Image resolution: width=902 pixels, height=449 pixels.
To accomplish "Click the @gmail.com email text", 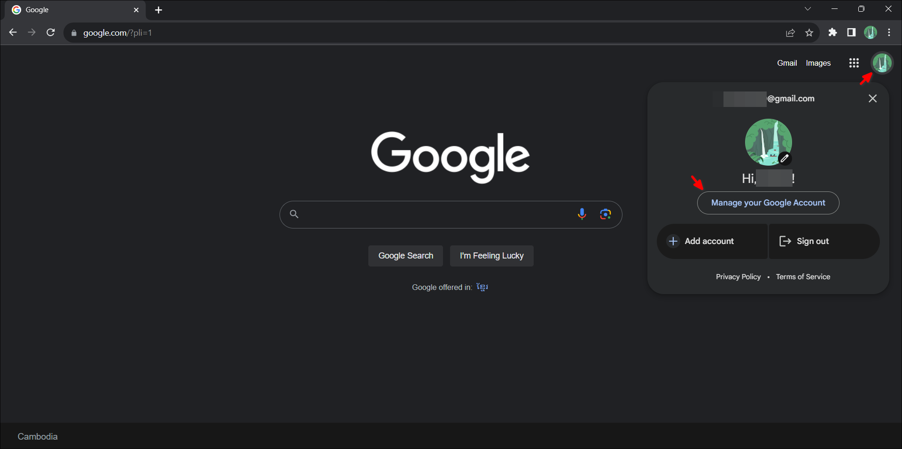I will click(x=791, y=99).
